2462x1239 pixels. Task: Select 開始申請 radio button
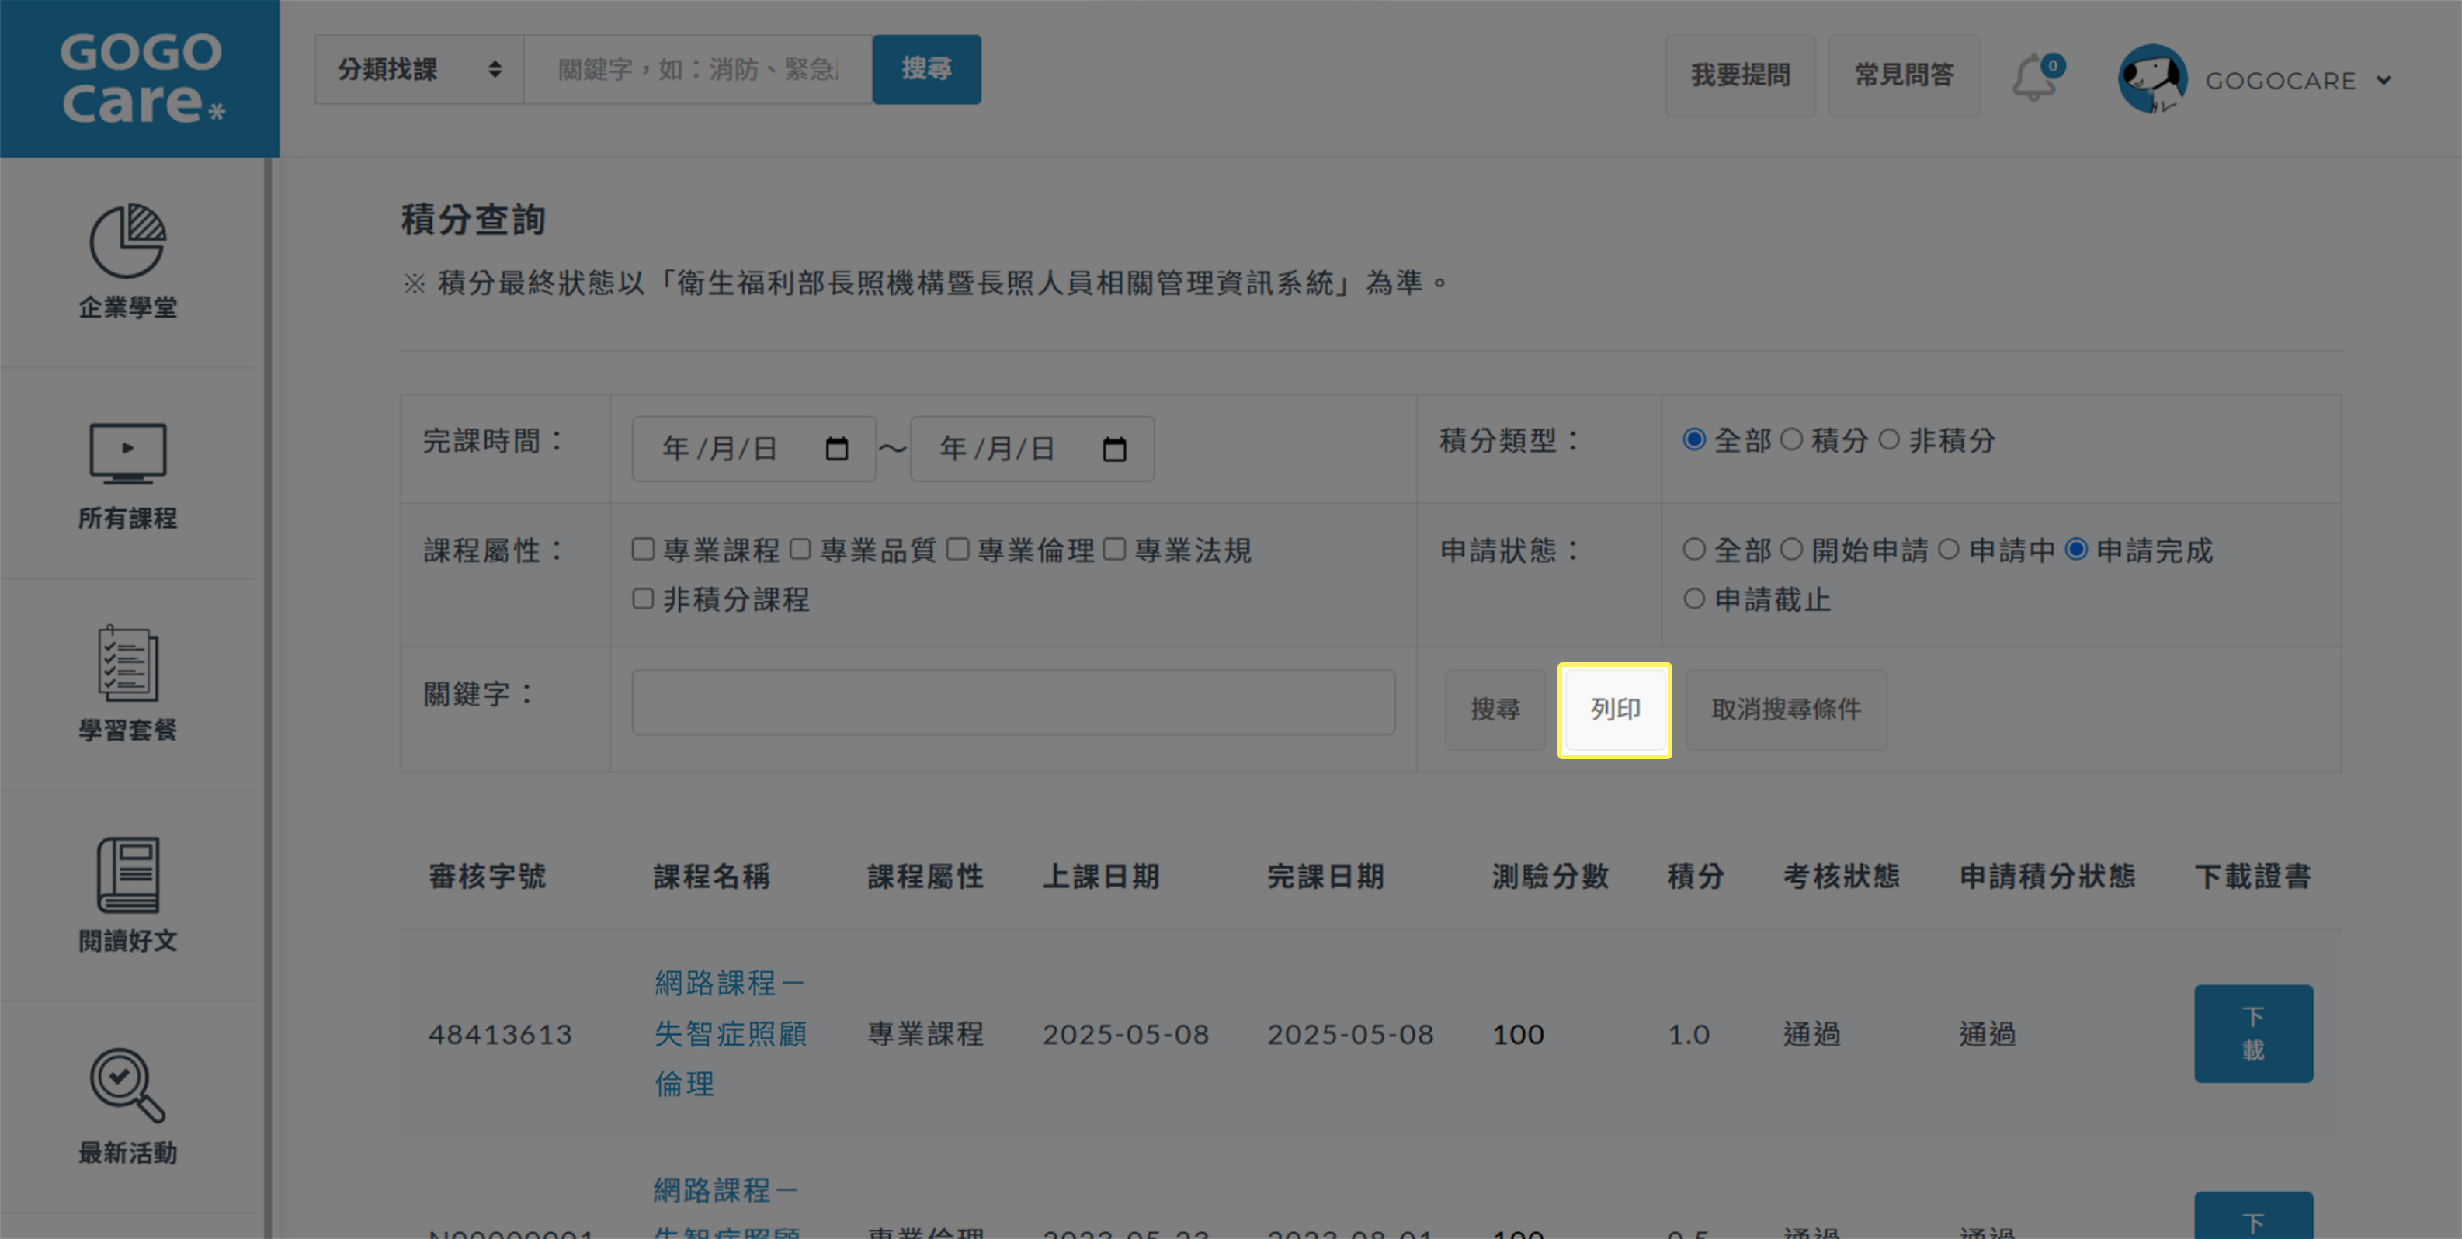[1791, 550]
